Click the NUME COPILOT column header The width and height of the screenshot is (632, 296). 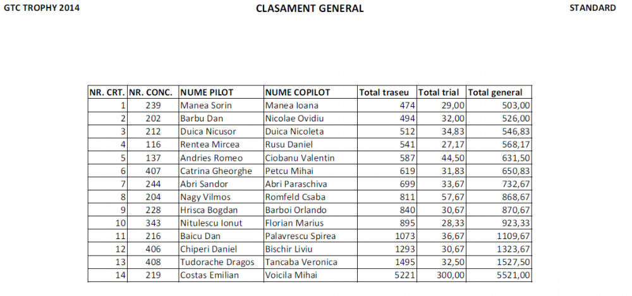(x=297, y=92)
